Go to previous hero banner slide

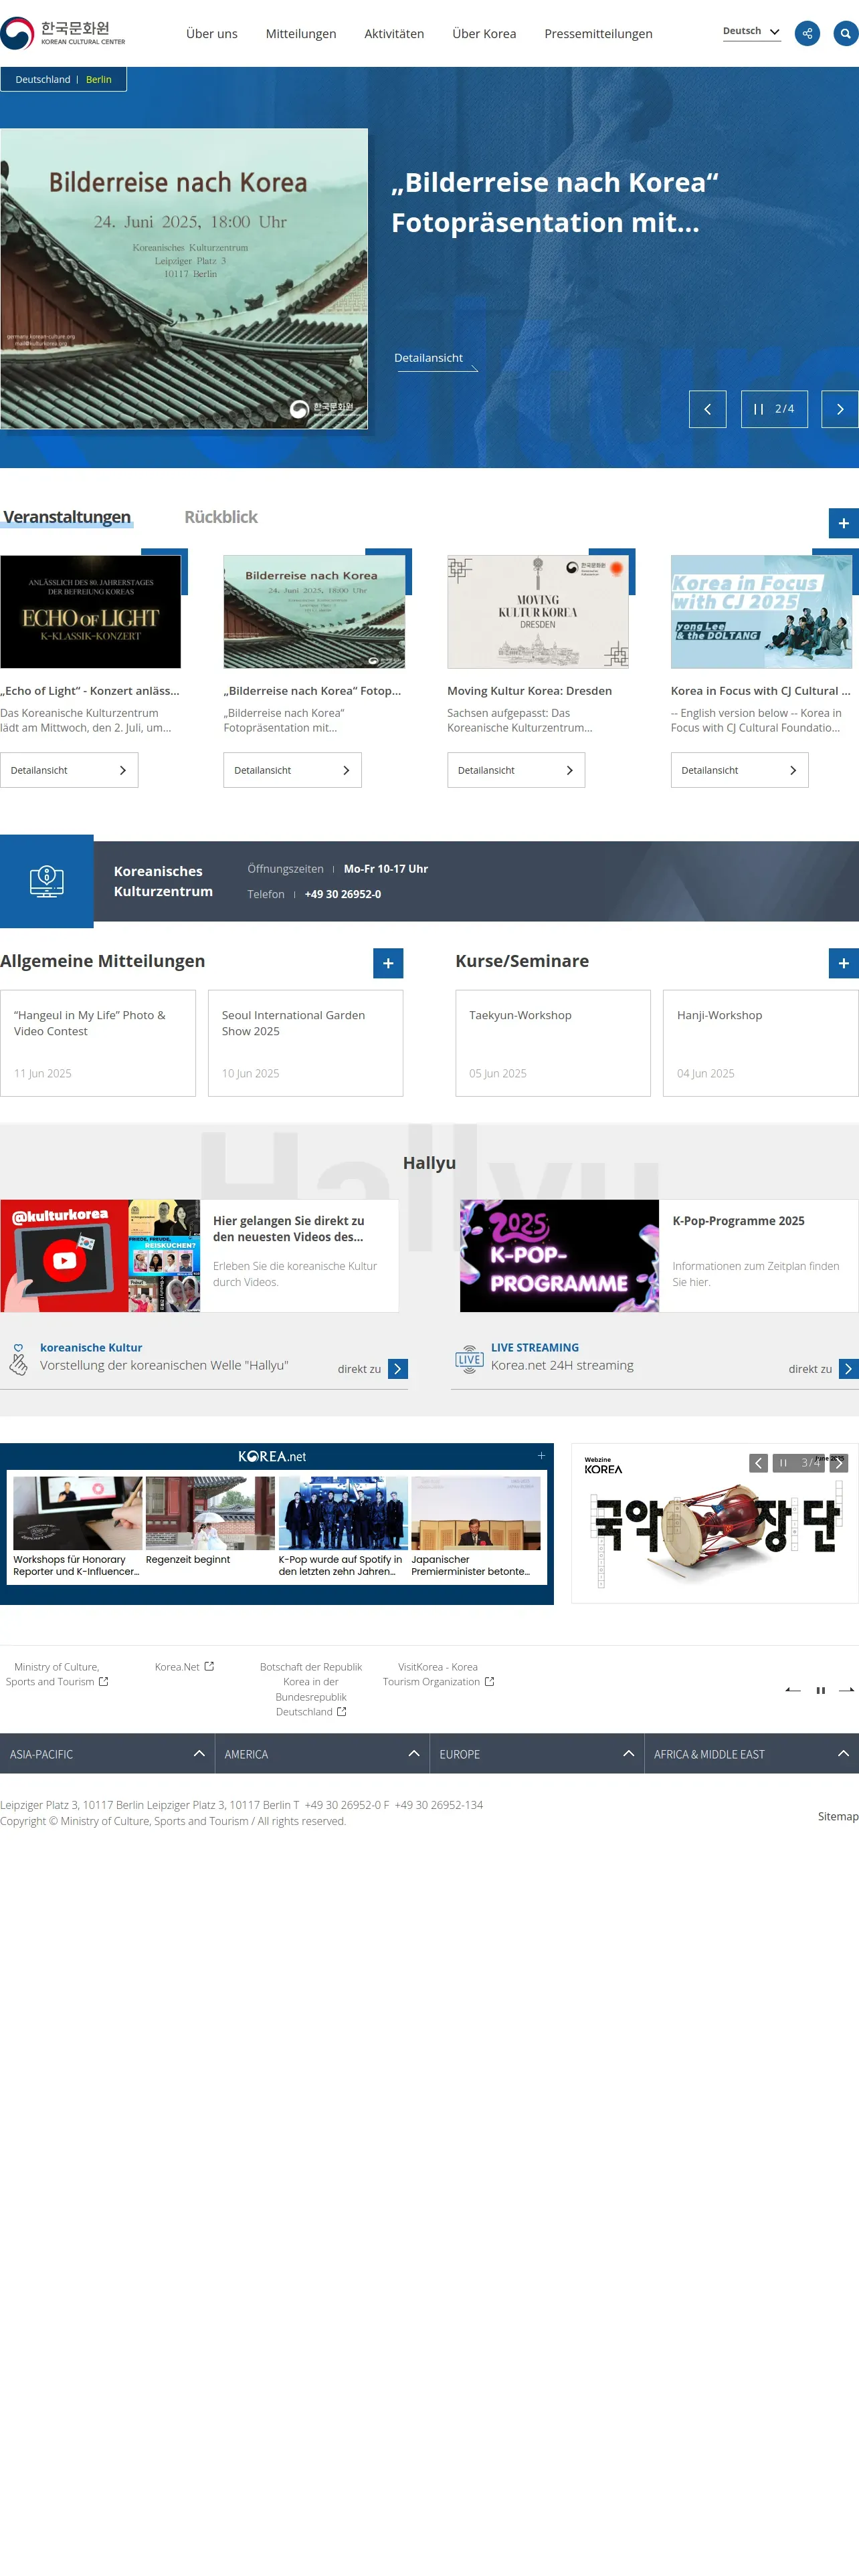[707, 409]
